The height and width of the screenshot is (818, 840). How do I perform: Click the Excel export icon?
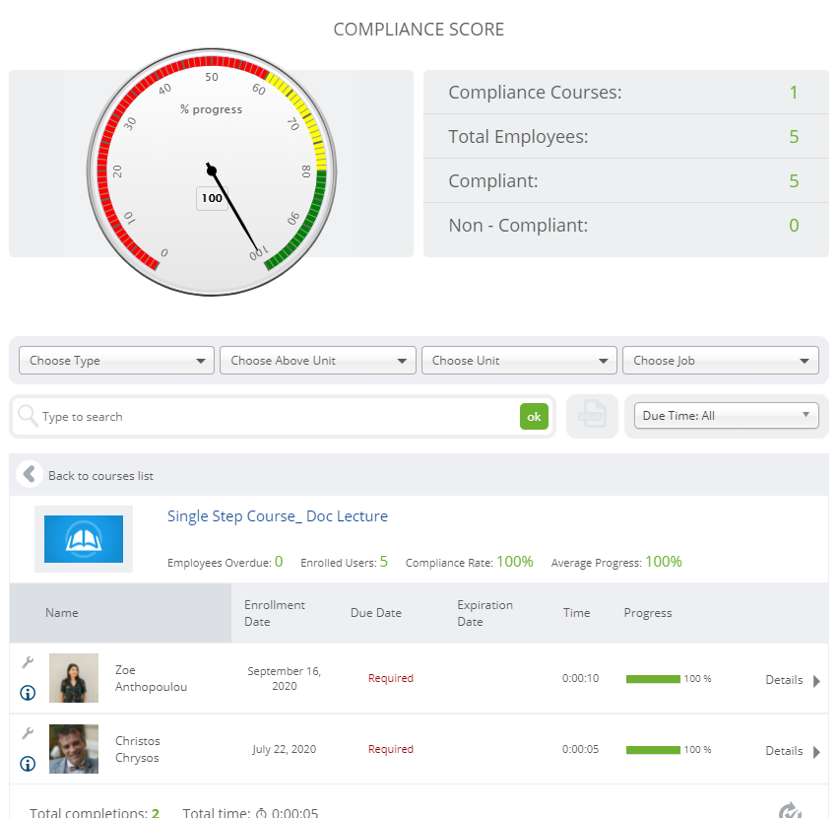592,416
